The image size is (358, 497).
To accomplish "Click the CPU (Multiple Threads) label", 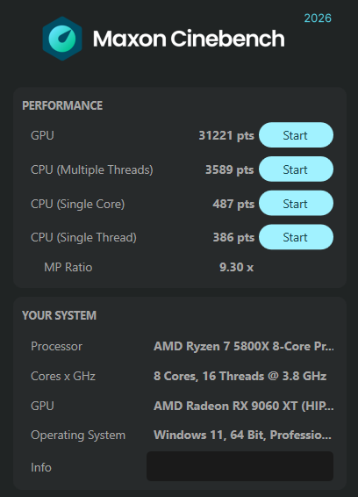I will (92, 169).
